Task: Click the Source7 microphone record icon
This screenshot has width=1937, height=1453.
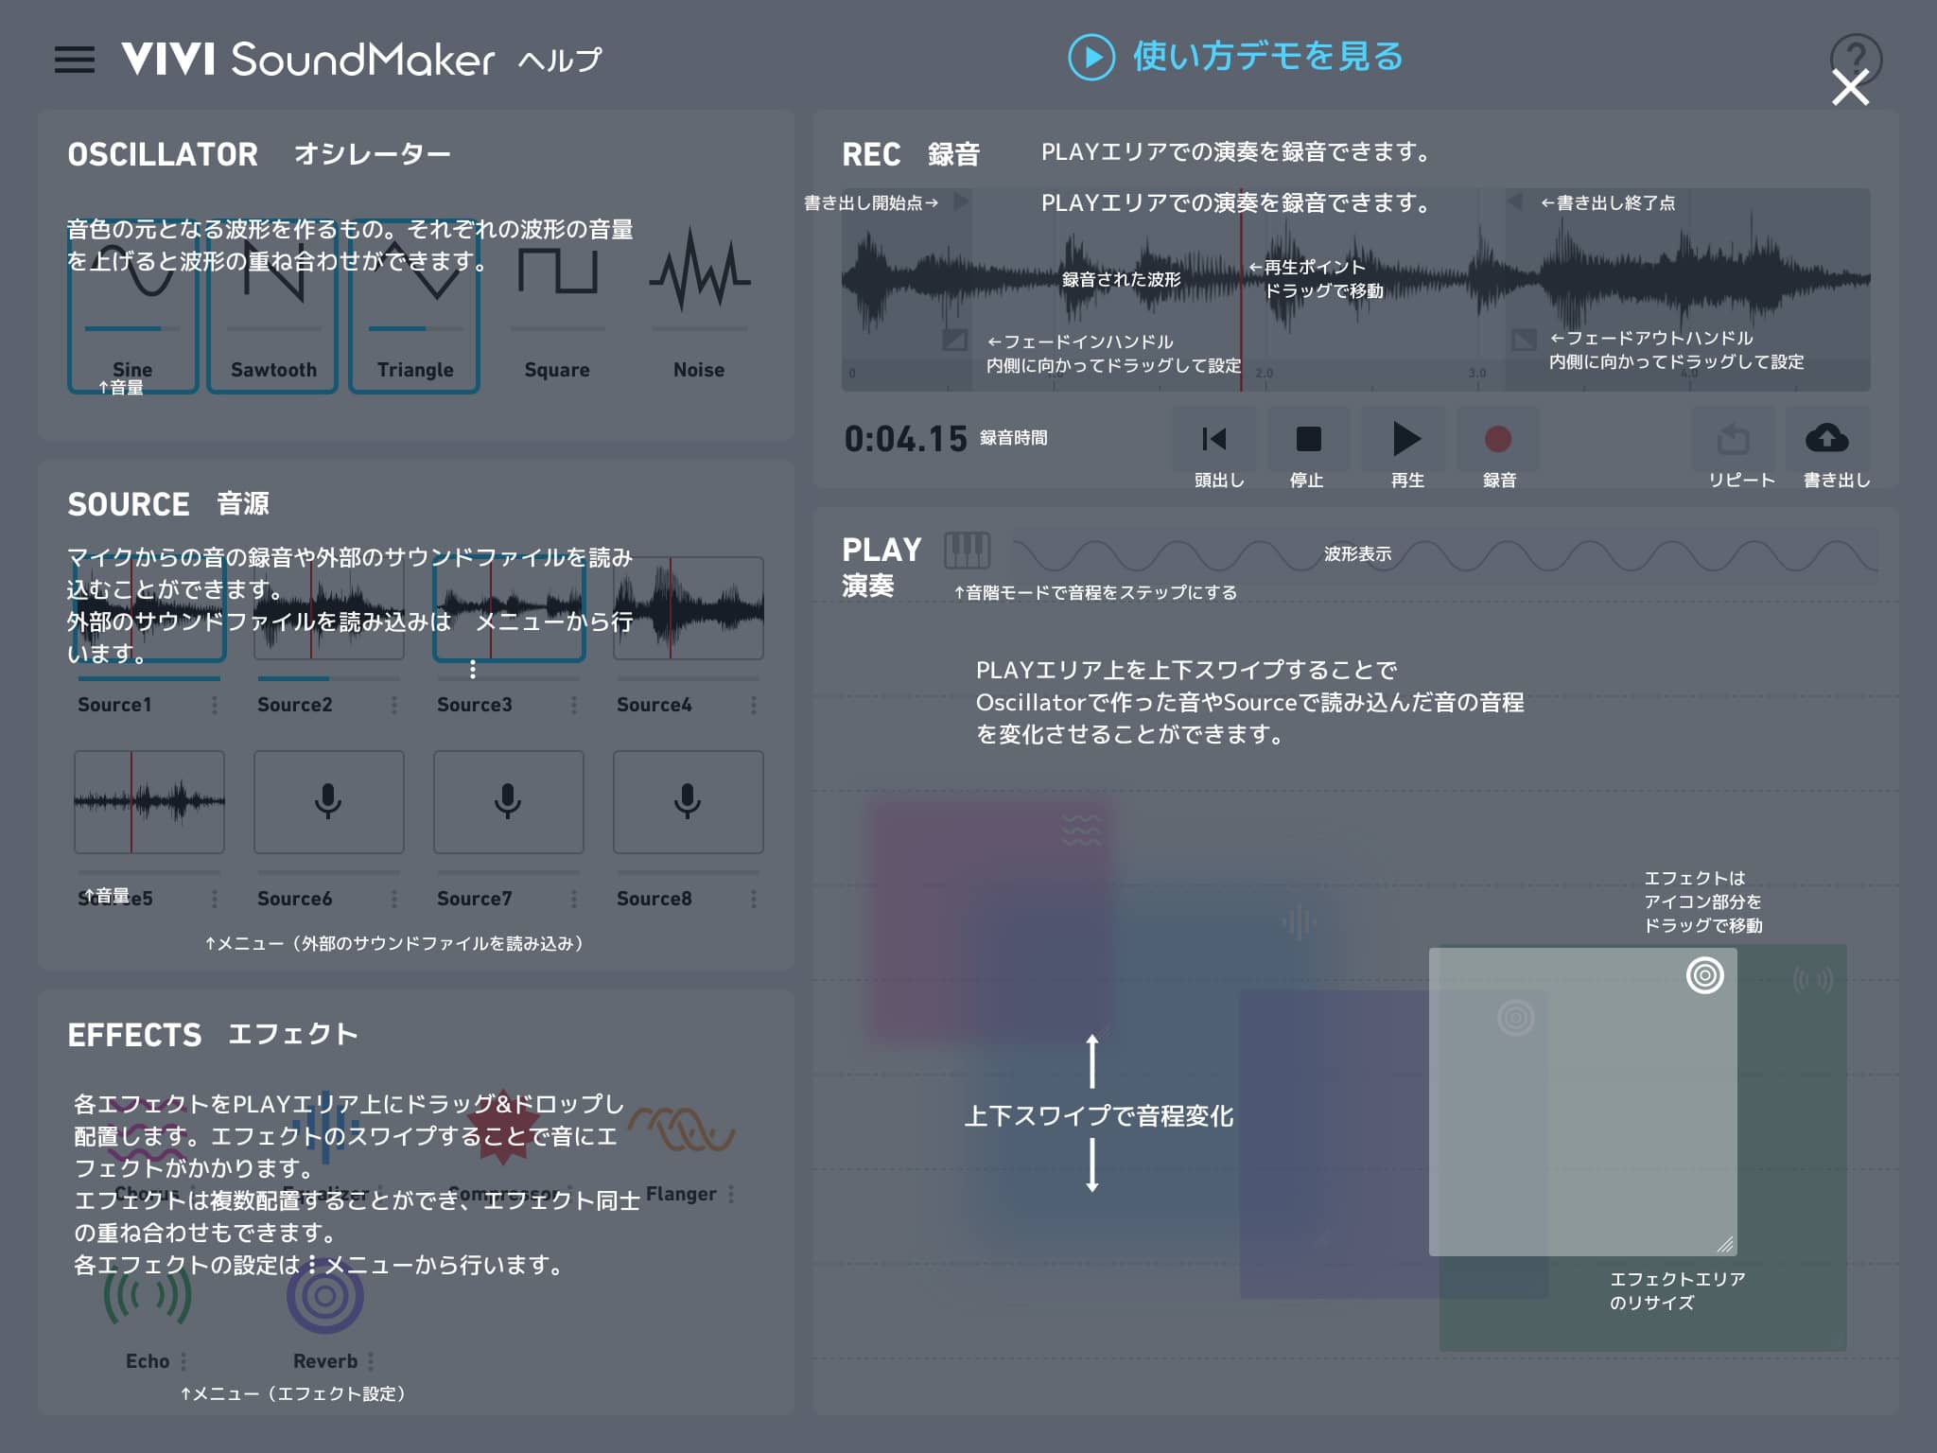Action: [x=508, y=801]
